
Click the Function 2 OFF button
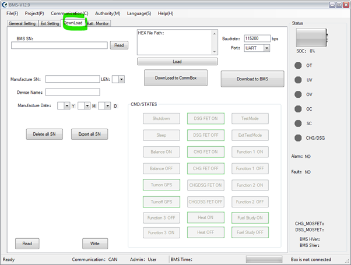250,202
